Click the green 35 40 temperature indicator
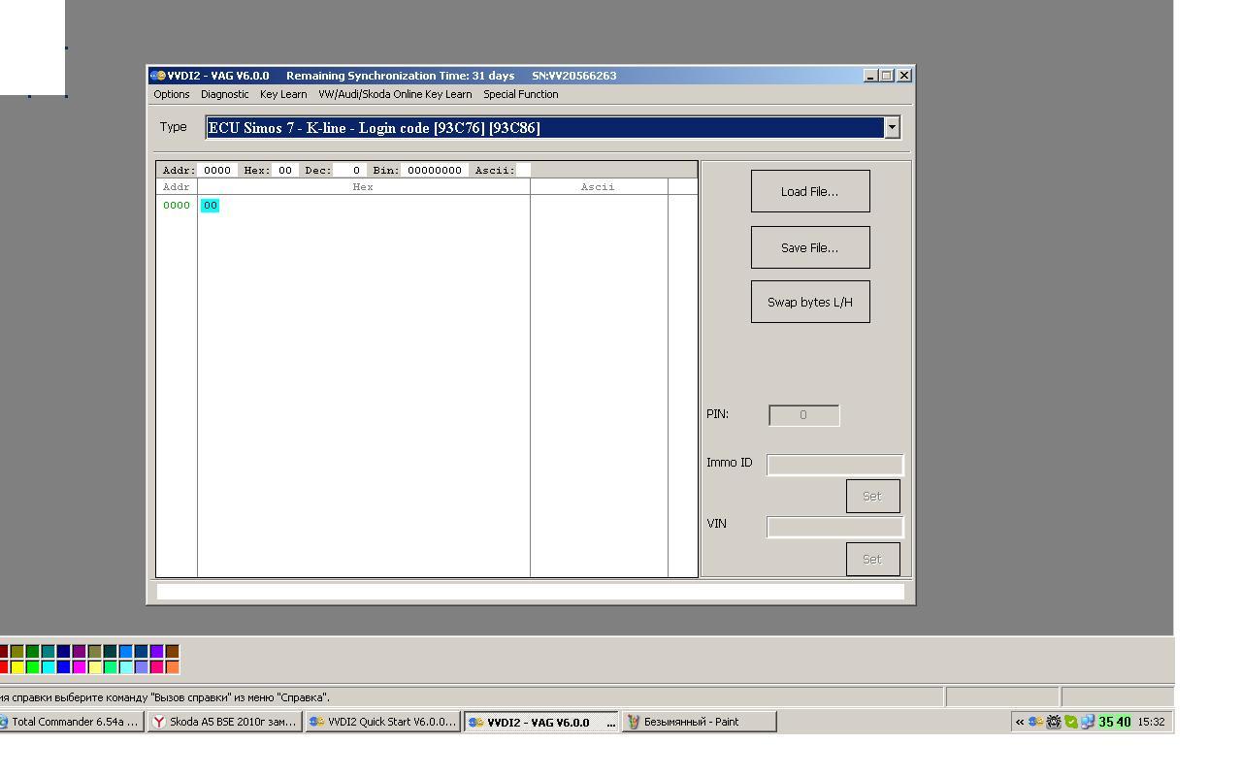This screenshot has height=776, width=1242. click(x=1114, y=722)
